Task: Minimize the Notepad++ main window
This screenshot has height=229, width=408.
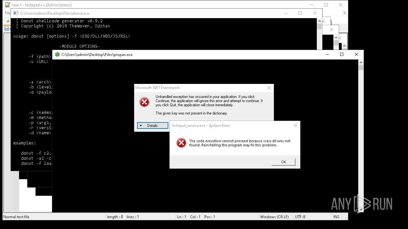Action: pos(311,5)
